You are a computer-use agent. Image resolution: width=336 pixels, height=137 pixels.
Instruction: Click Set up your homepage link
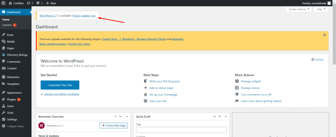tap(163, 95)
